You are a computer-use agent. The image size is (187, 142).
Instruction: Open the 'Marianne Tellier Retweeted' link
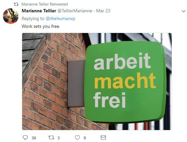(x=45, y=4)
